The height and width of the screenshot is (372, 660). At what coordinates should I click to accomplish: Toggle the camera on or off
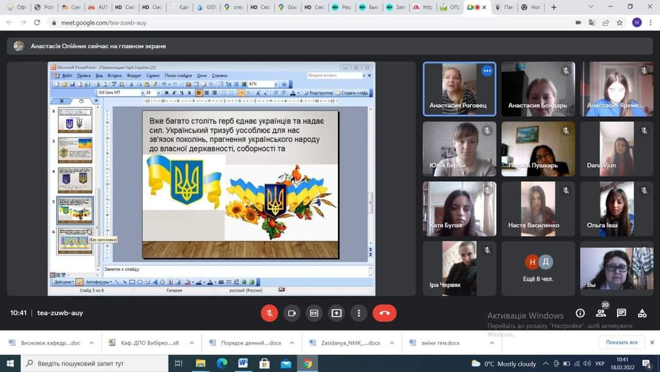pos(291,313)
